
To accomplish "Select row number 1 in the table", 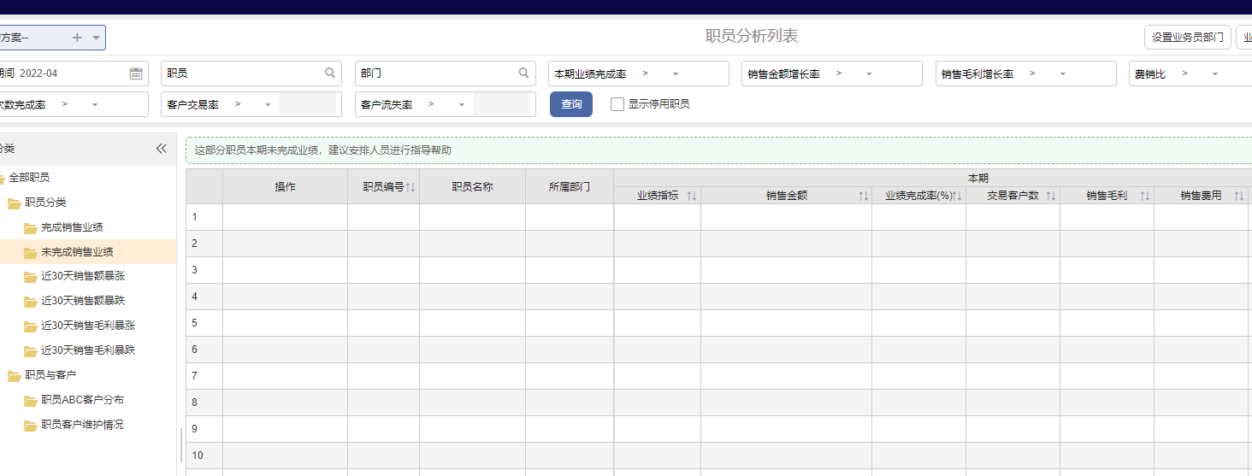I will pos(204,217).
